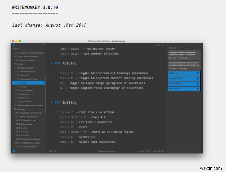Open the inbox icon above the outline filter

click(x=14, y=45)
